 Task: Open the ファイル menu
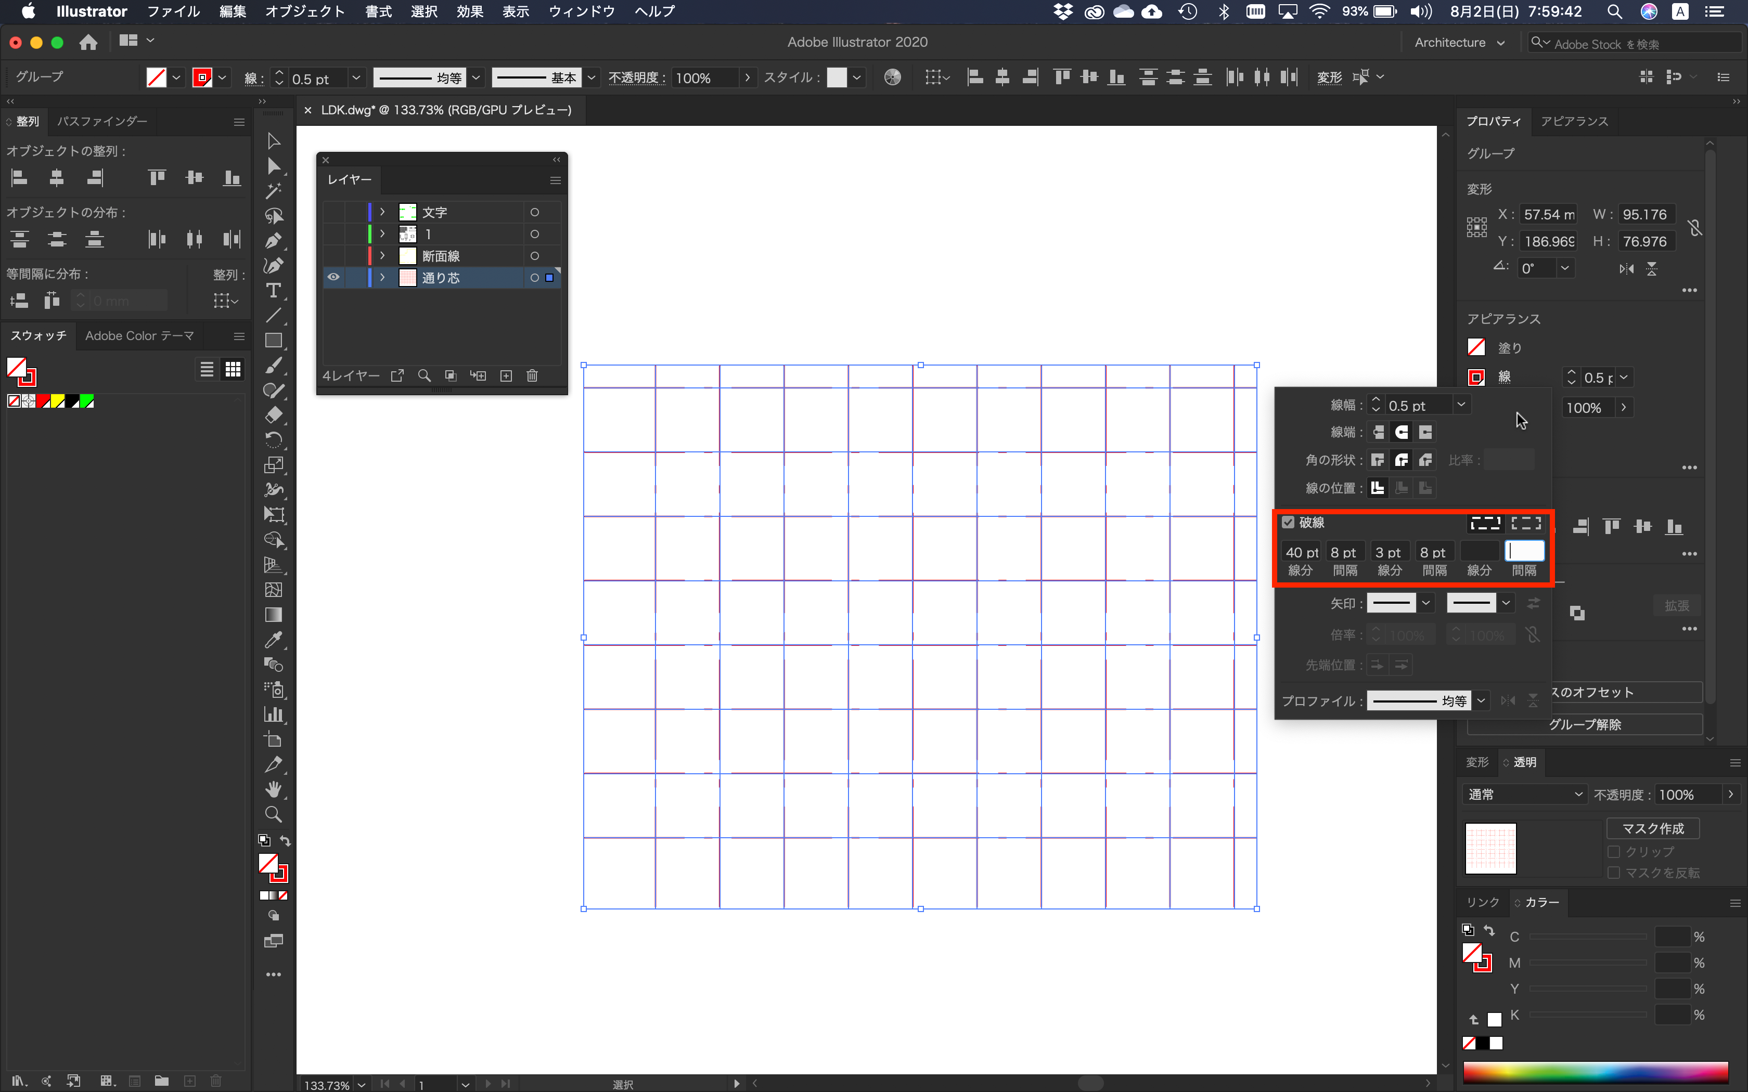[x=173, y=11]
